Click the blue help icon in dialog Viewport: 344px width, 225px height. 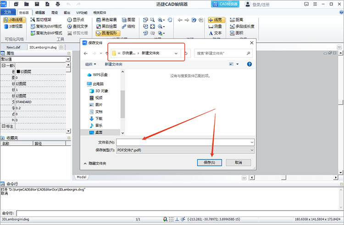coord(249,64)
